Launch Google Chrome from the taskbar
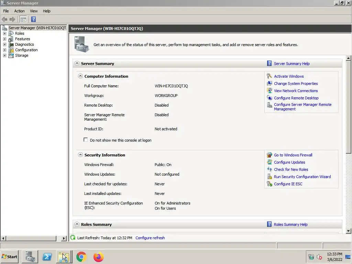The width and height of the screenshot is (352, 264). (81, 257)
